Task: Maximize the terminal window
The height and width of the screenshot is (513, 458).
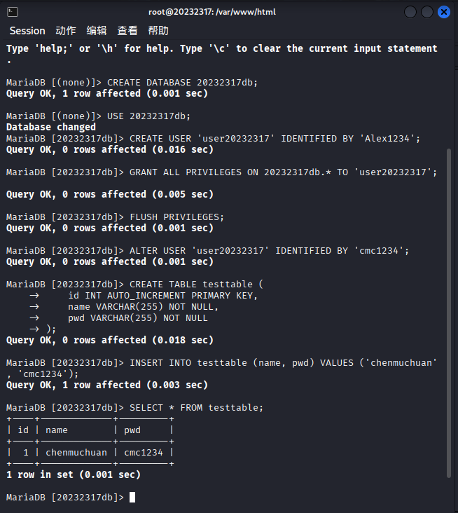Action: pyautogui.click(x=427, y=12)
